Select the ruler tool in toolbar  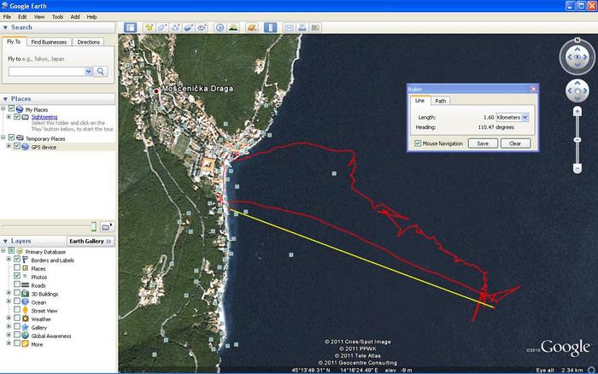[x=270, y=27]
